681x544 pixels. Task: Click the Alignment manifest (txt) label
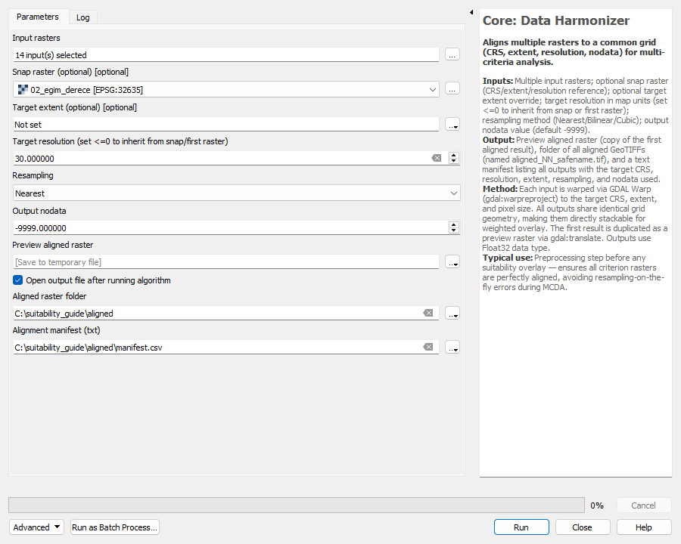56,330
